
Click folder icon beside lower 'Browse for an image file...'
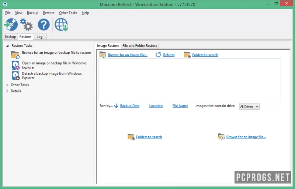pyautogui.click(x=221, y=137)
